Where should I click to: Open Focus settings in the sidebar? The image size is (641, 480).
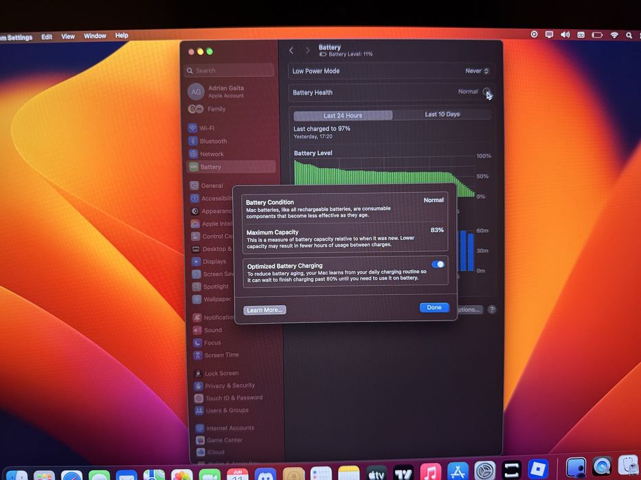[207, 342]
